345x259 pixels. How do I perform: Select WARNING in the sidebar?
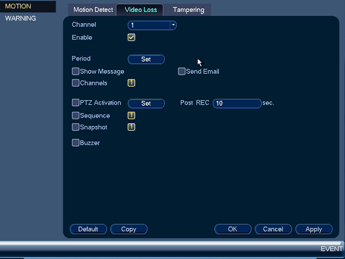[20, 18]
